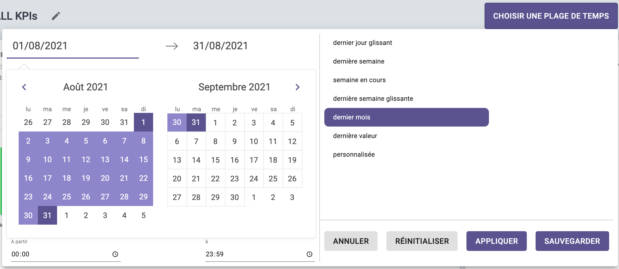
Task: Go to previous month with left chevron
Action: pos(24,87)
